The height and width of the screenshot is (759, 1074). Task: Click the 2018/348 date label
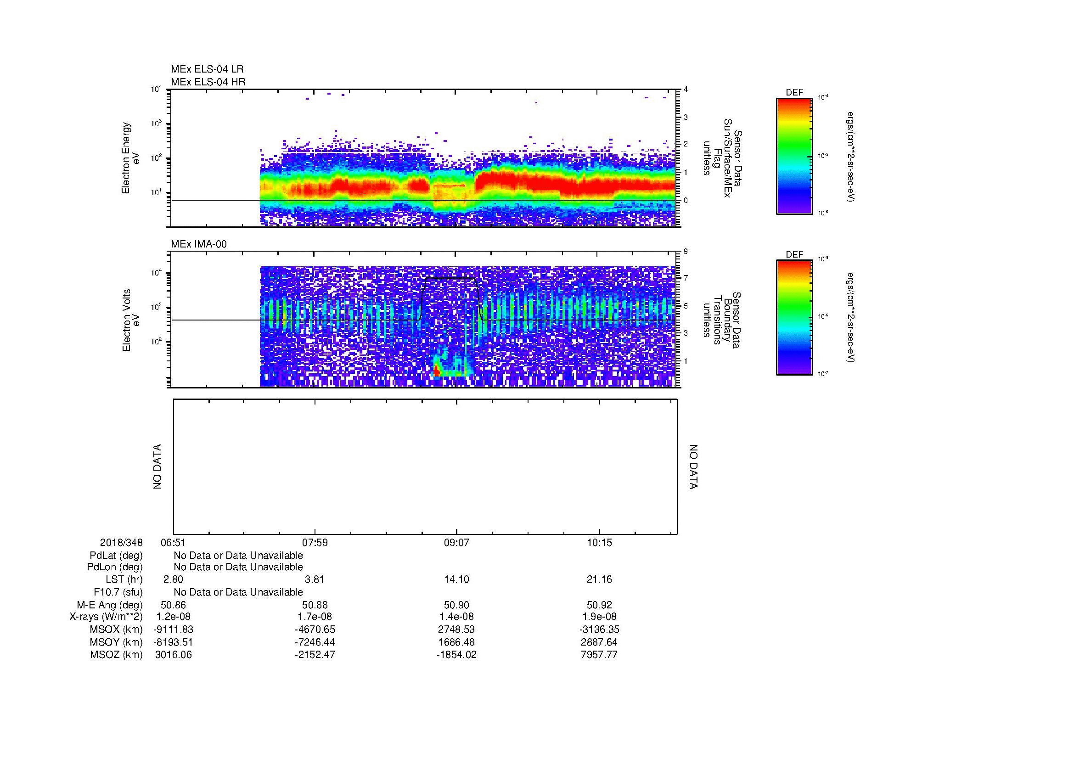point(121,542)
